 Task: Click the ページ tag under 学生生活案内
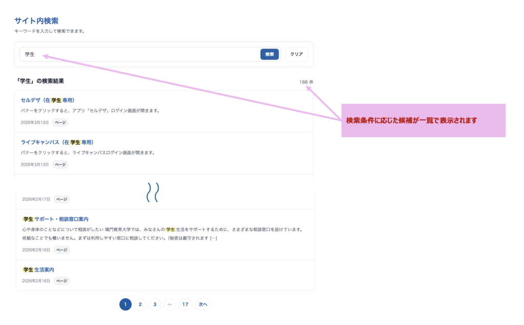62,281
